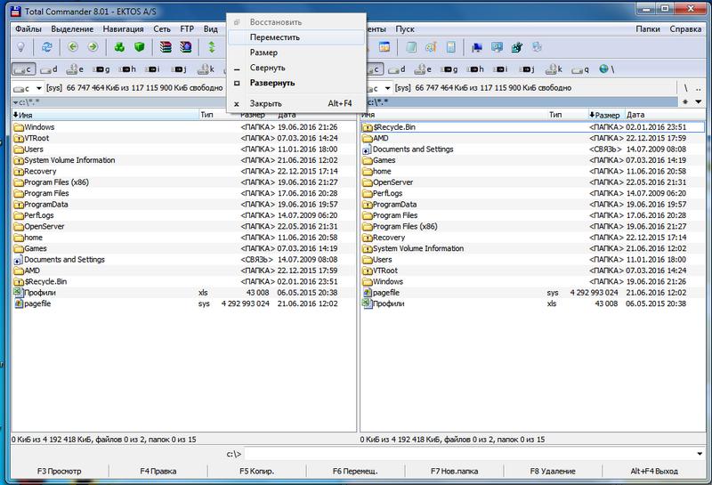
Task: Open network neighborhood globe in right drive bar
Action: point(606,69)
